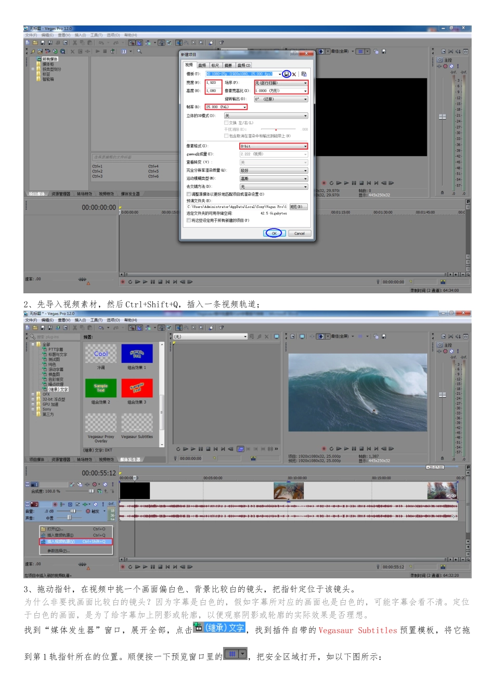Click the loop playback icon under timeline
Image resolution: width=494 pixels, height=699 pixels.
click(130, 567)
